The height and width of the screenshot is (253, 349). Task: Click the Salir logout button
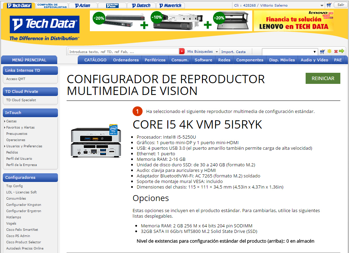point(339,5)
